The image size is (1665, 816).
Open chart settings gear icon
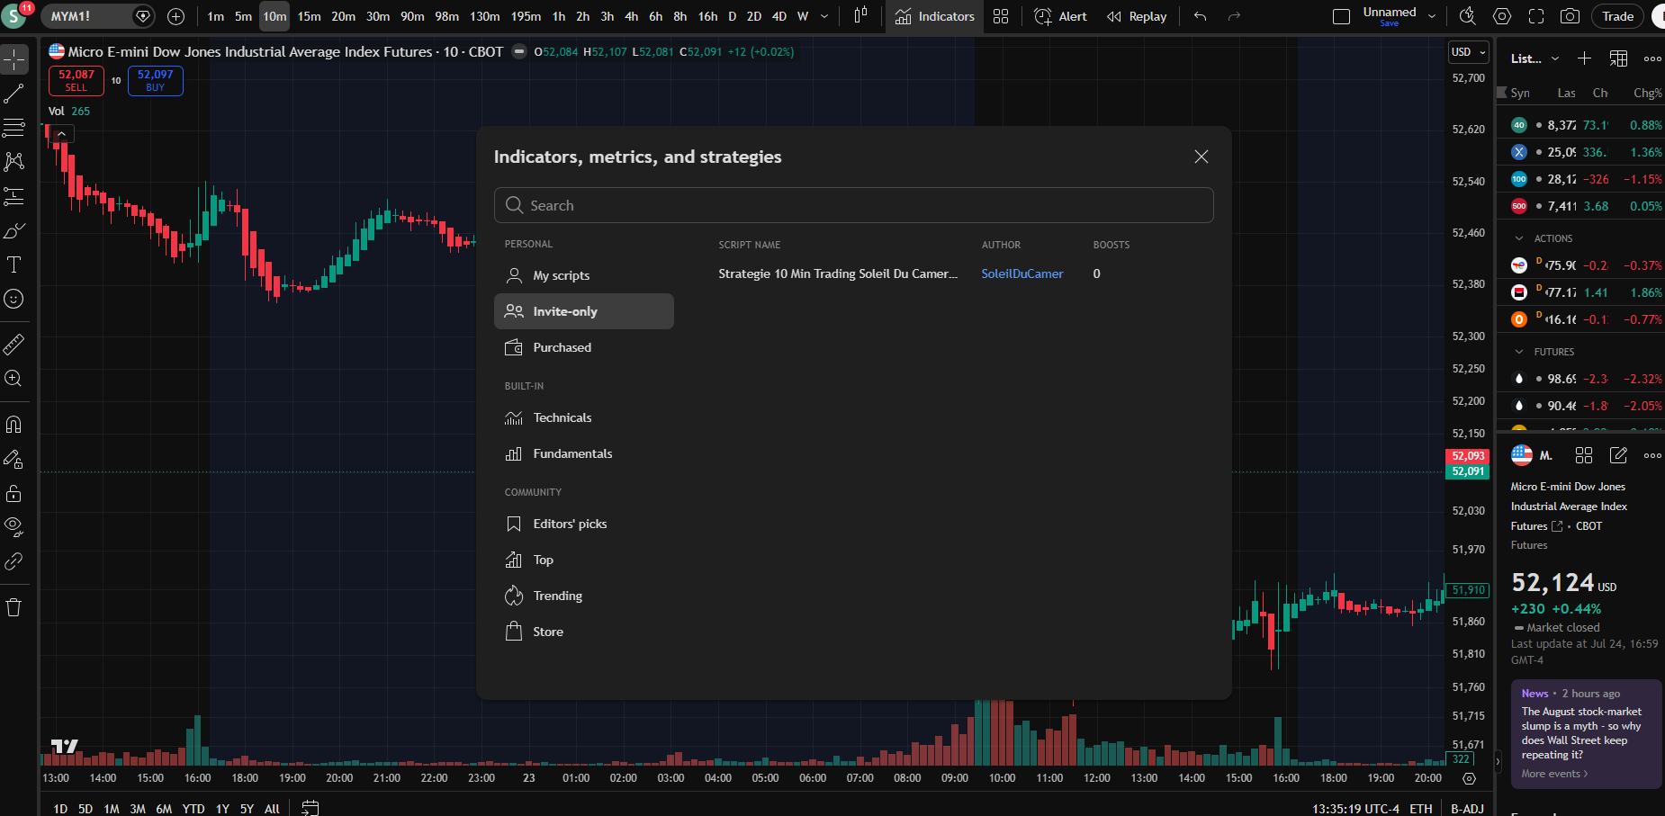1502,16
